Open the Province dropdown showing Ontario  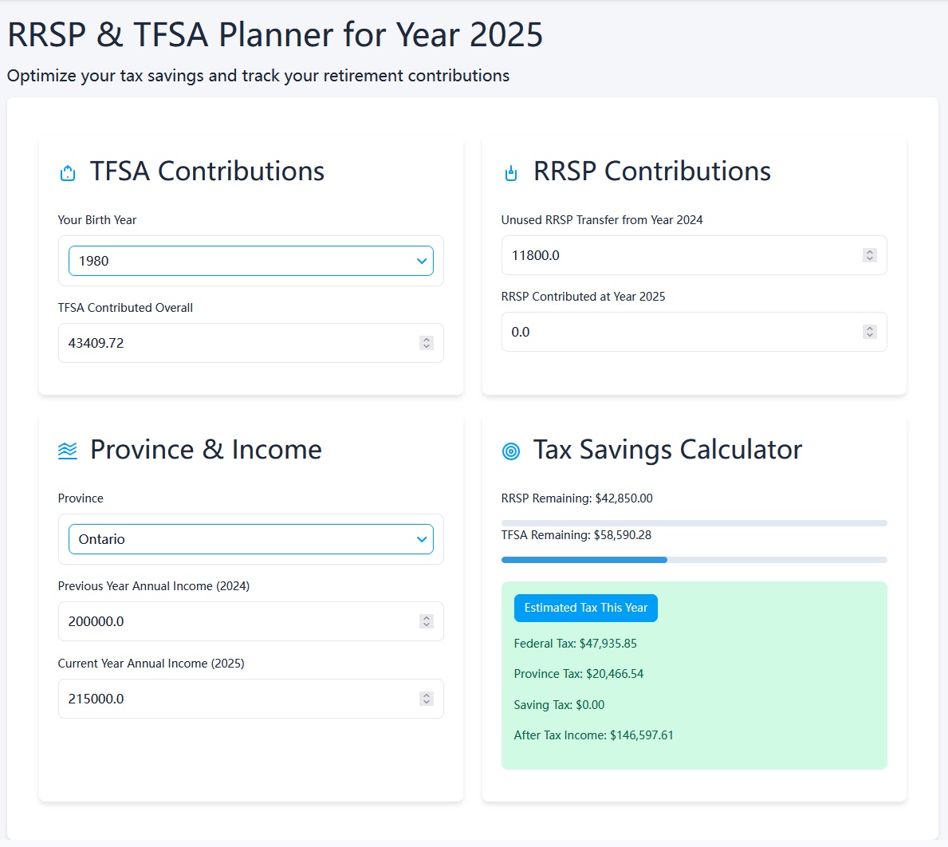click(250, 539)
